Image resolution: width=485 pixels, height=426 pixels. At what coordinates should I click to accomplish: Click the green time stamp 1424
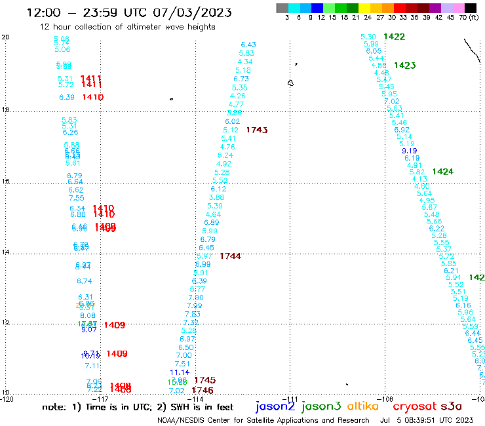pyautogui.click(x=442, y=172)
